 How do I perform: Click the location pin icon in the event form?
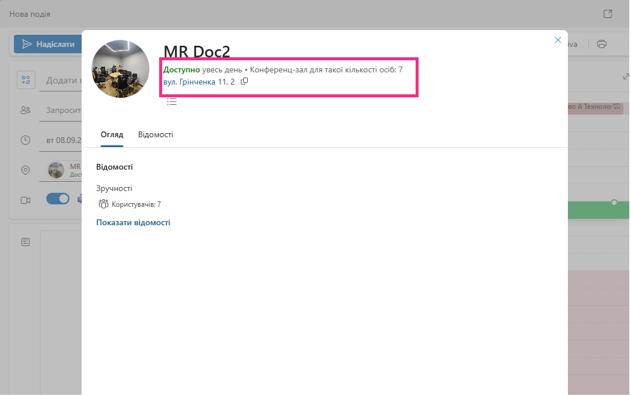coord(25,170)
